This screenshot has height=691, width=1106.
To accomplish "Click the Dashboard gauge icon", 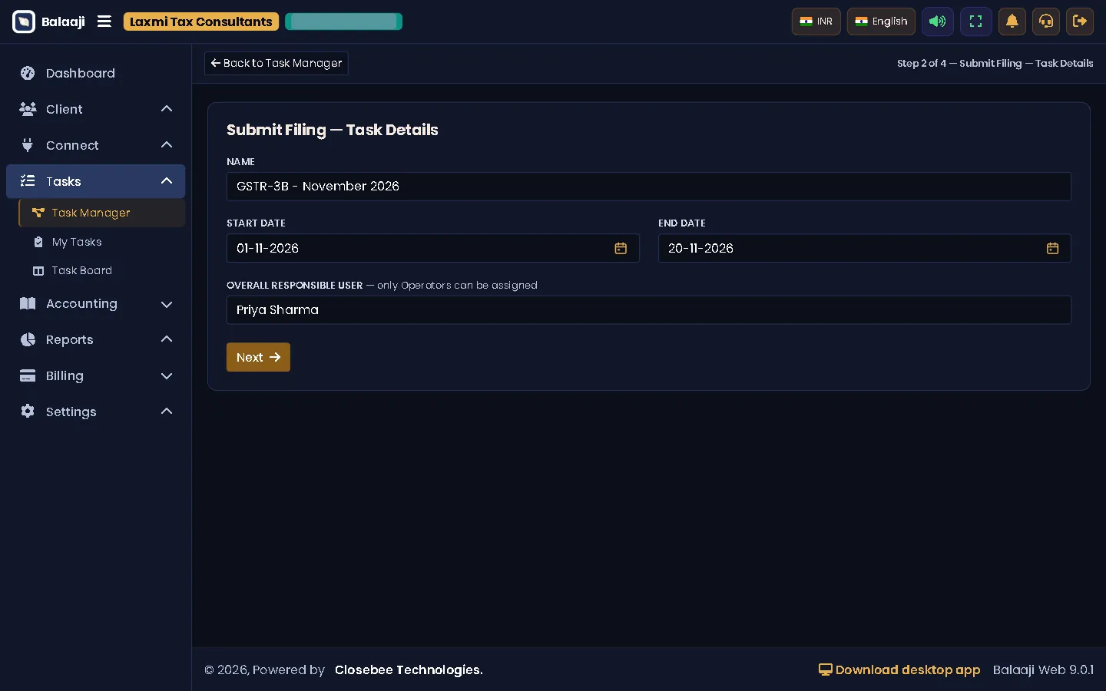I will click(x=28, y=73).
